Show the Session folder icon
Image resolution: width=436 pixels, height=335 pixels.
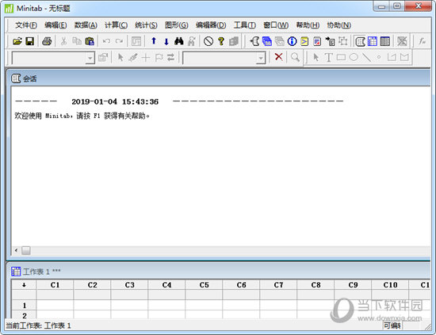click(x=254, y=41)
